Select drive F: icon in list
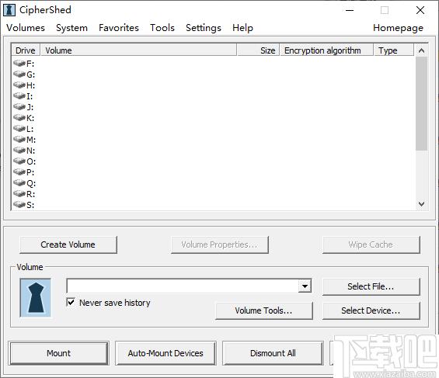The height and width of the screenshot is (378, 439). click(x=19, y=63)
